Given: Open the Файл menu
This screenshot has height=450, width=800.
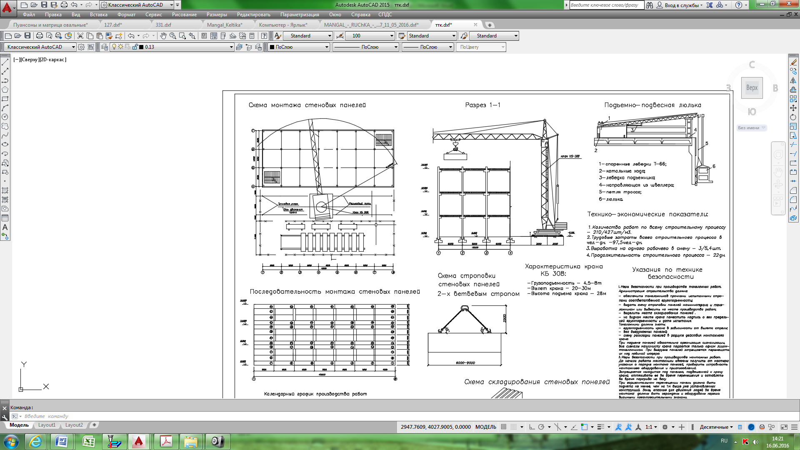Looking at the screenshot, I should [x=29, y=15].
